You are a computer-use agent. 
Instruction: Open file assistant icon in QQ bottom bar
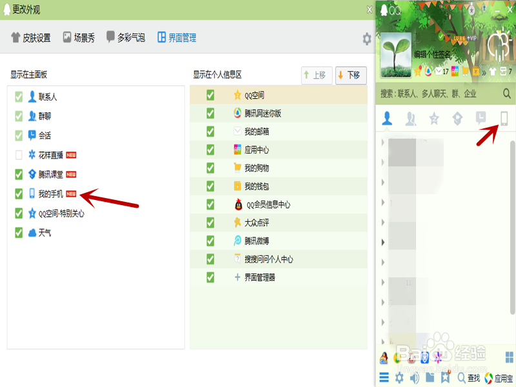coord(430,378)
